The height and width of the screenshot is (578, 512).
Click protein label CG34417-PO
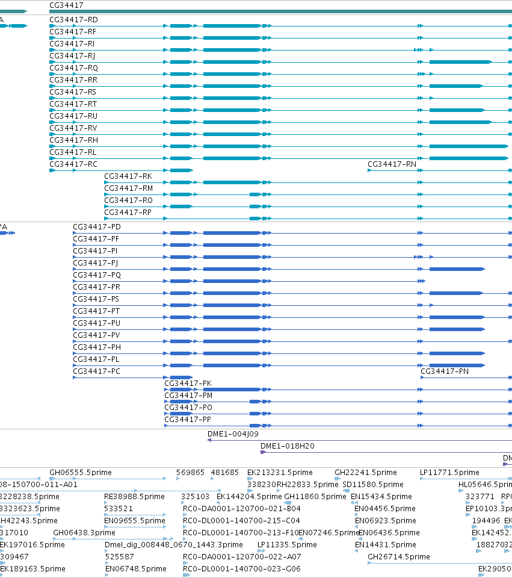click(x=188, y=408)
